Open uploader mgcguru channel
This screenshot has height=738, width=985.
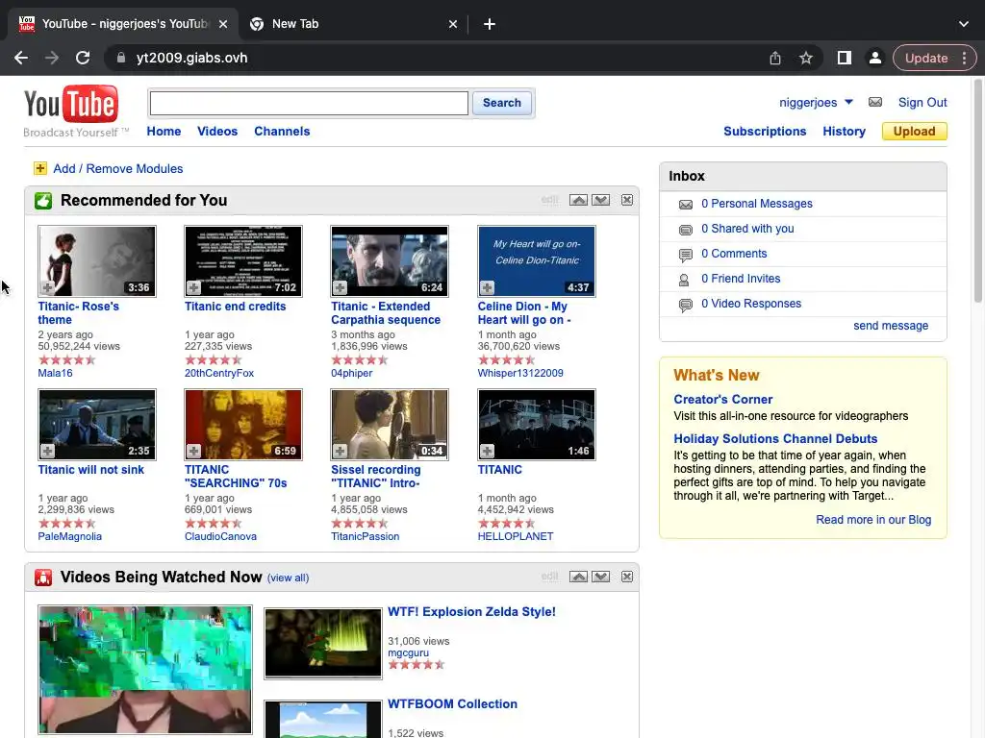tap(408, 652)
